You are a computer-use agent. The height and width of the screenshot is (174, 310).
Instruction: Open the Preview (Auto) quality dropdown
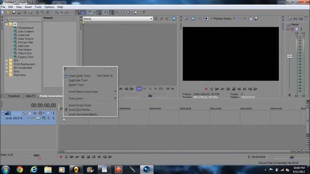point(234,18)
